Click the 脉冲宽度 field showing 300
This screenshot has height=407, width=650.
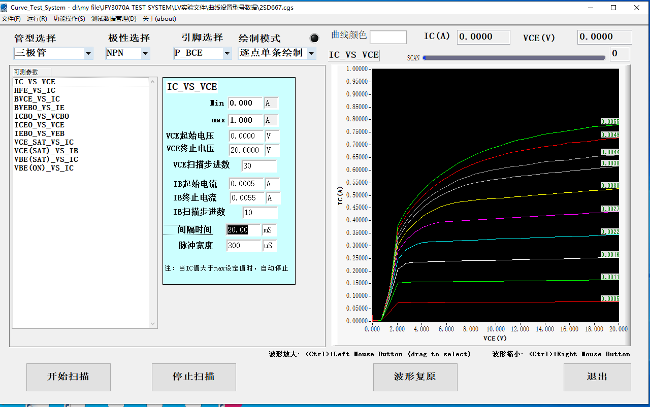[243, 246]
